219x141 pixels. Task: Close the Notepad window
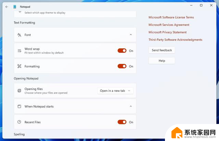(211, 5)
